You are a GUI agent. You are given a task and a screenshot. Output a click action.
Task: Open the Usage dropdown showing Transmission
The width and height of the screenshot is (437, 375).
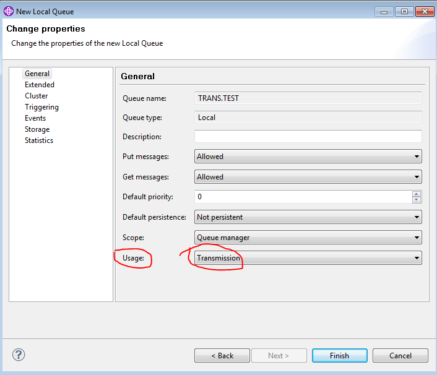click(x=308, y=257)
